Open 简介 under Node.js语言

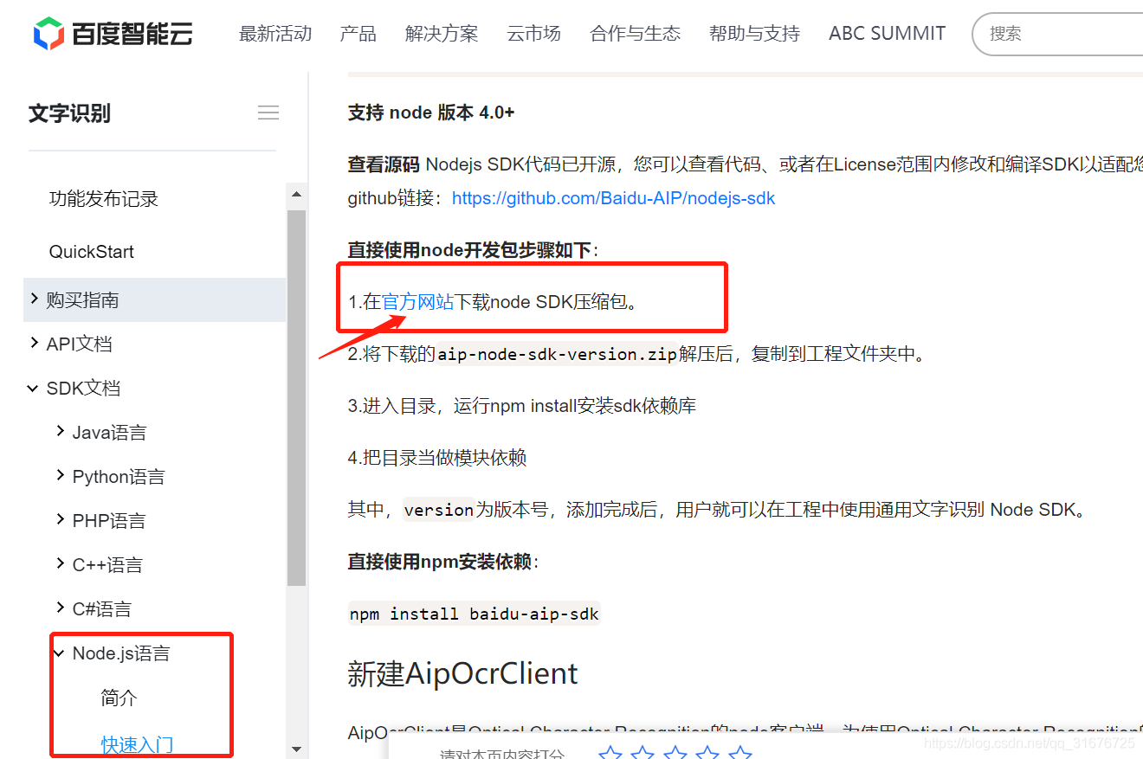pos(119,698)
